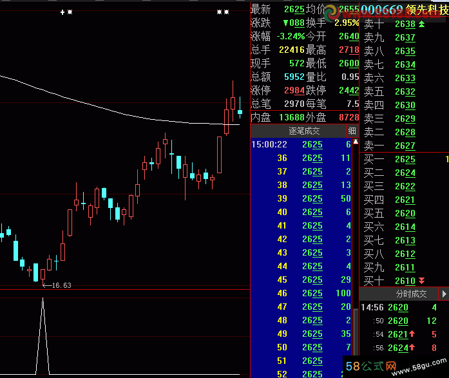
Task: Select the 均价 2655 value
Action: [349, 10]
